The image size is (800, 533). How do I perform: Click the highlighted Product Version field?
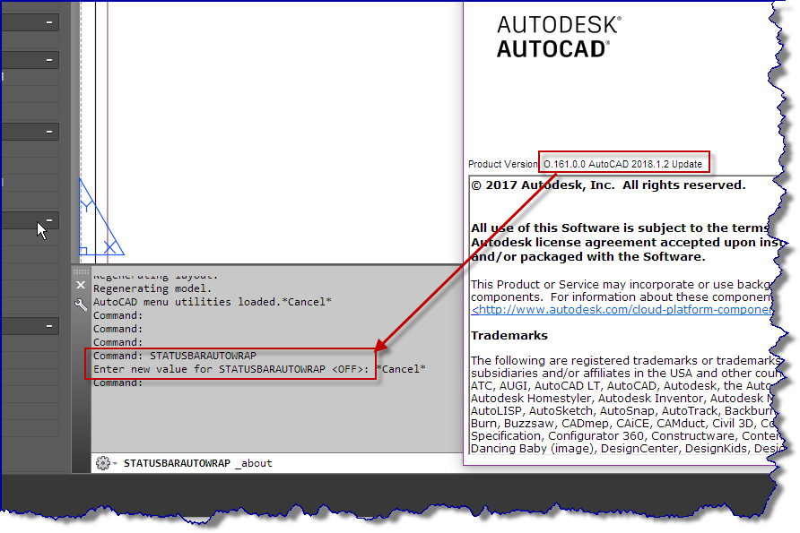(625, 162)
